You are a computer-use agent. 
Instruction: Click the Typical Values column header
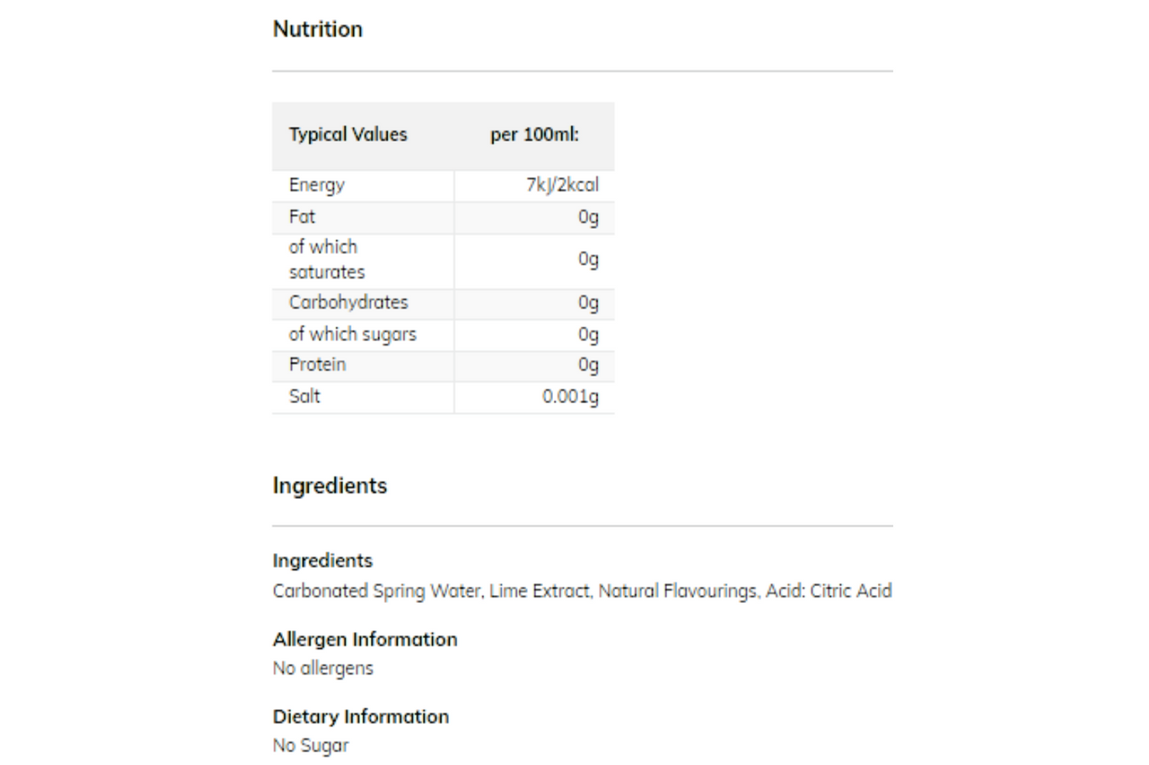pos(347,135)
